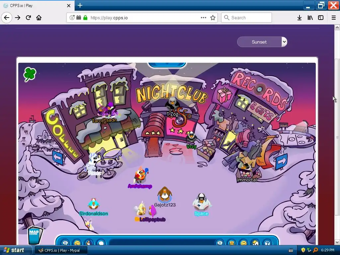
Task: Click the keyboard tray icon
Action: 291,250
